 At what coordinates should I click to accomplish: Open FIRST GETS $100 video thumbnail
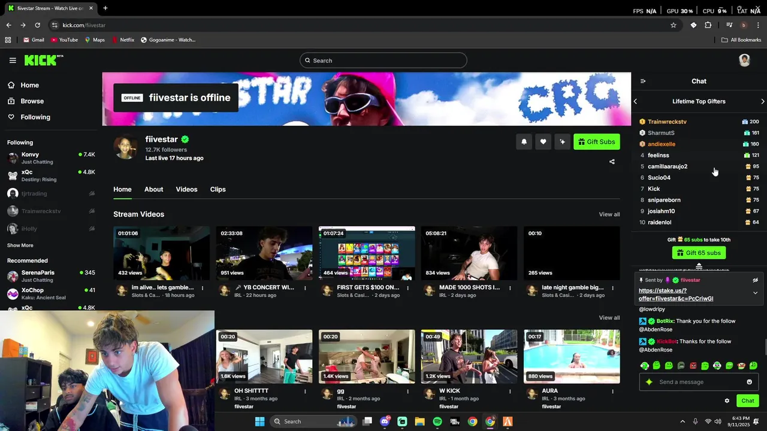(367, 253)
